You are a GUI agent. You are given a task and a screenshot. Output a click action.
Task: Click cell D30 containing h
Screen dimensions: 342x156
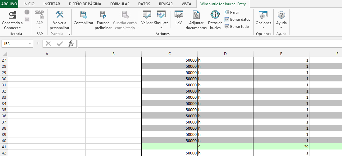click(x=225, y=79)
